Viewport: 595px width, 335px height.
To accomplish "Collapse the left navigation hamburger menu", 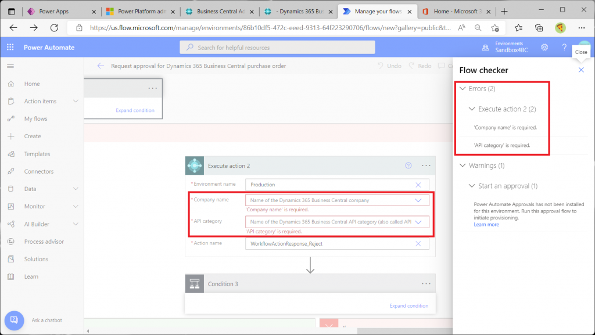I will pyautogui.click(x=10, y=66).
